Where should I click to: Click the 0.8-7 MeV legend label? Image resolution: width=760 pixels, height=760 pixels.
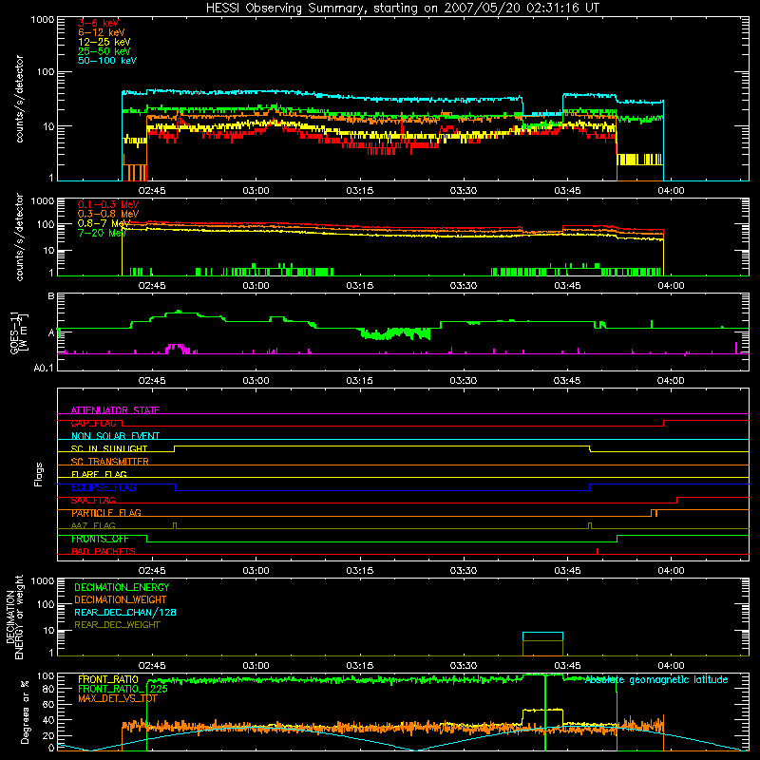coord(104,223)
